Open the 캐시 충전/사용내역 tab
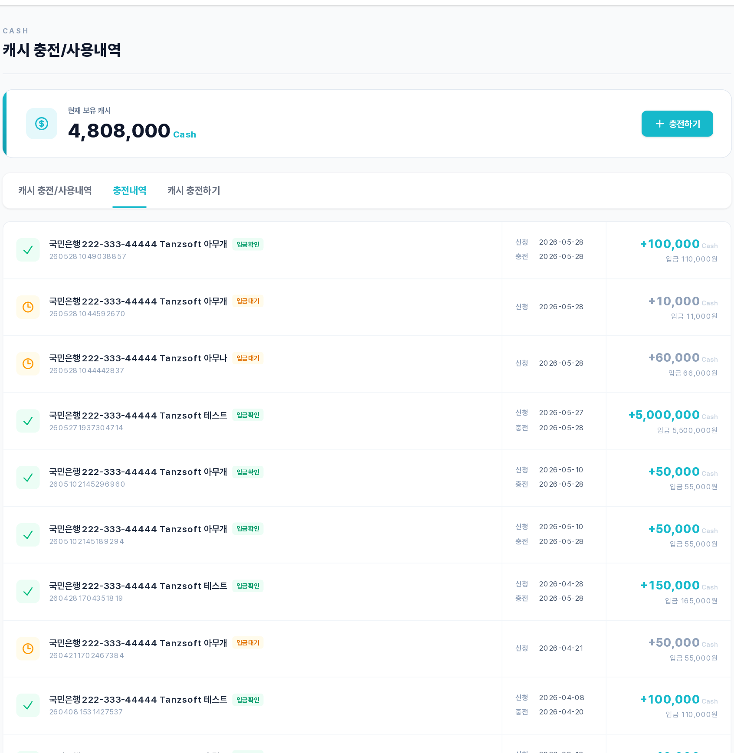 [x=55, y=190]
